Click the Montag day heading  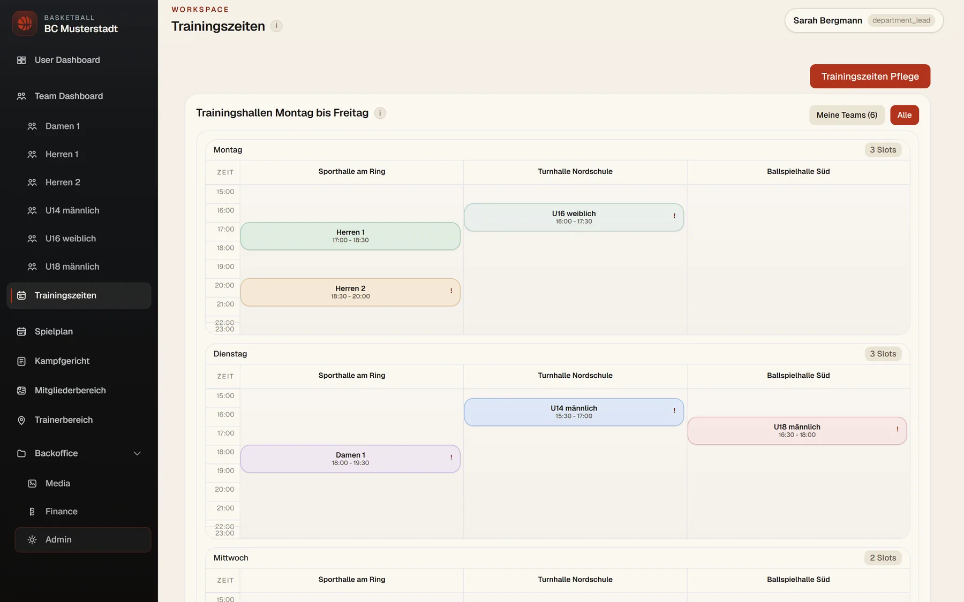pos(228,150)
